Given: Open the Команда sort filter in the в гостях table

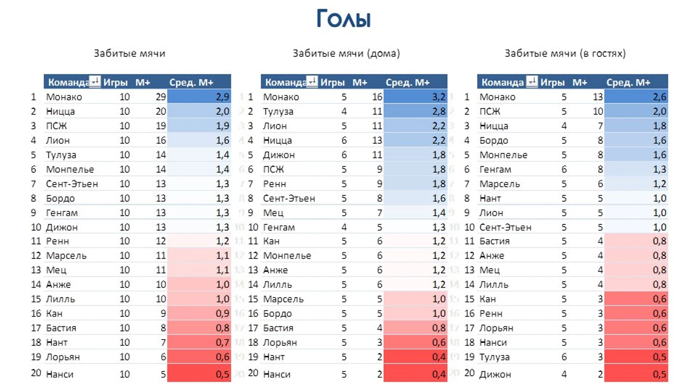Looking at the screenshot, I should [x=532, y=81].
